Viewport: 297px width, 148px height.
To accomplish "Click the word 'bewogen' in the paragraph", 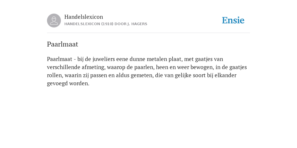I will [x=202, y=67].
